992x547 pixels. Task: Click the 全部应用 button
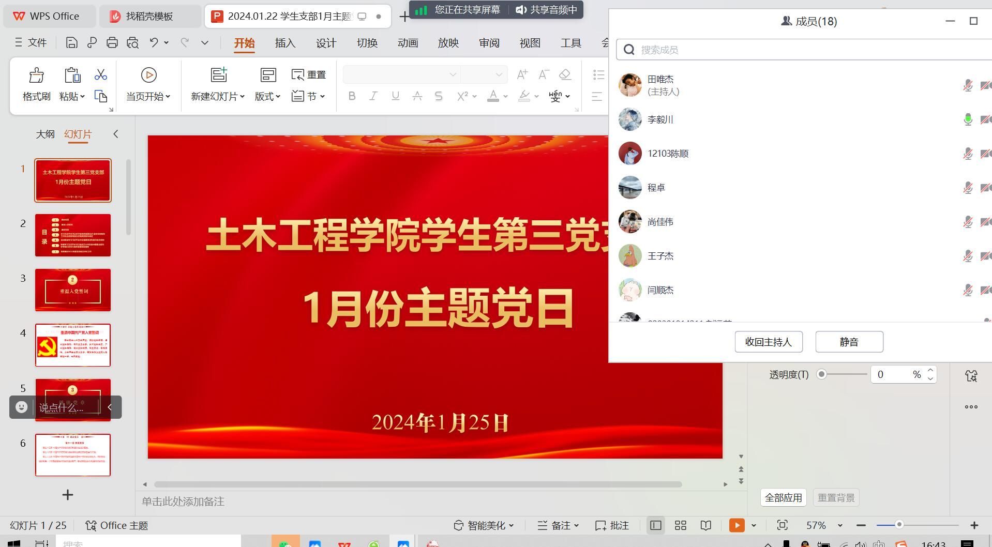(783, 497)
